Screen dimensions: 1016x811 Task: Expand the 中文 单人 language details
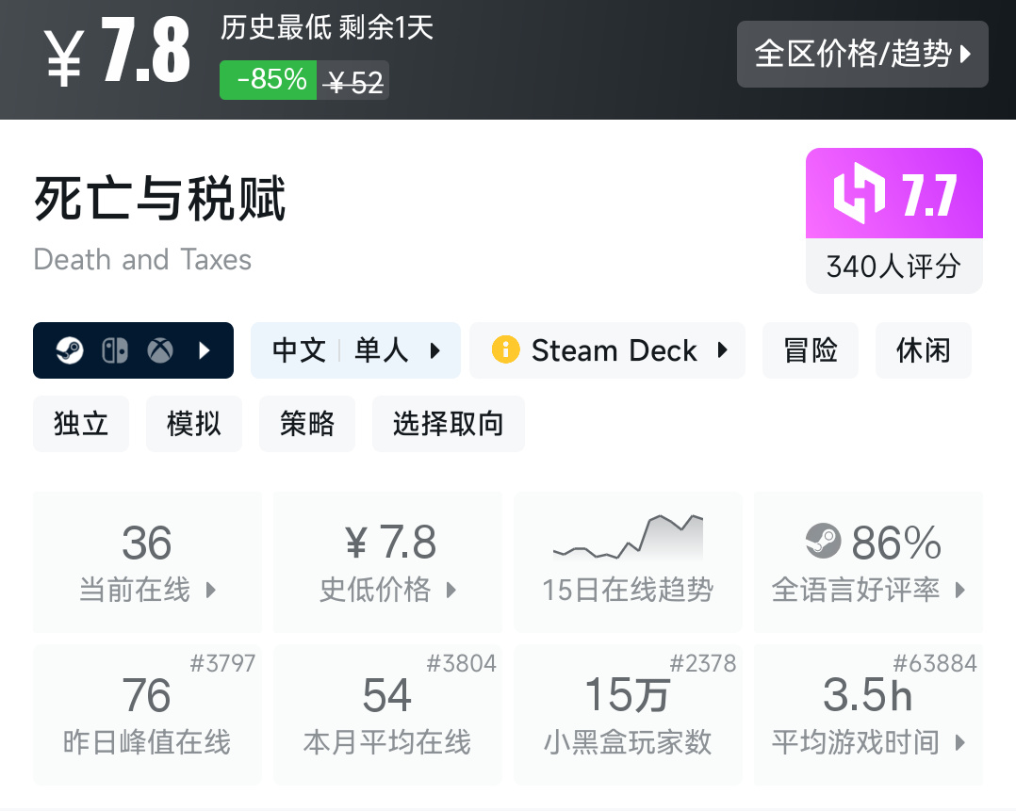click(355, 351)
